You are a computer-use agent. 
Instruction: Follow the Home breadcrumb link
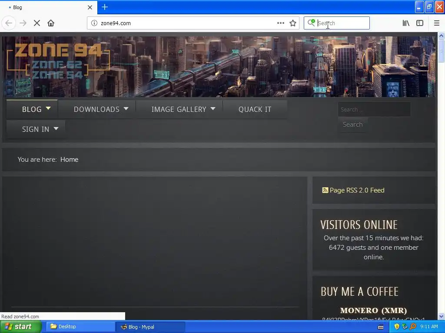tap(69, 160)
